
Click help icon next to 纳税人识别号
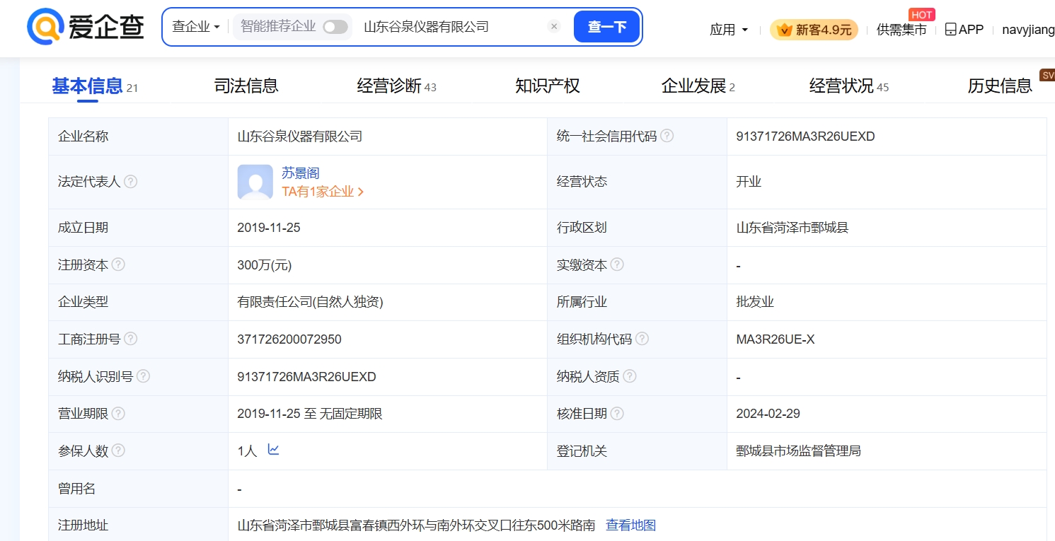click(143, 376)
